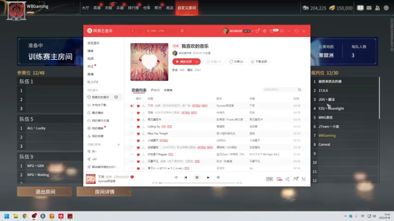Open heartbeat mode icon beside 我喜欢的音乐
This screenshot has width=394, height=221.
pos(116,97)
